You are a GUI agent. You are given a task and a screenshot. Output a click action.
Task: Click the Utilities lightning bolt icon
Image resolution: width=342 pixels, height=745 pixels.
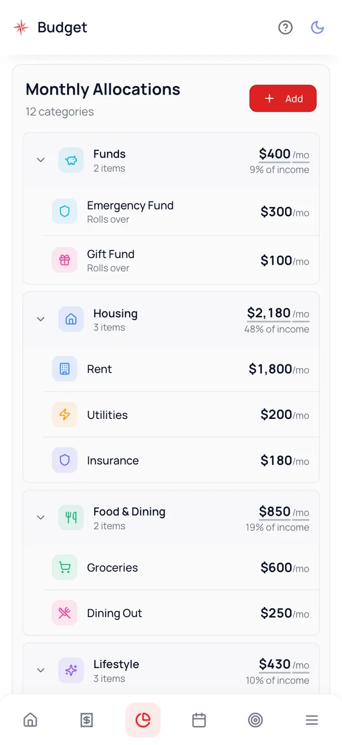[65, 415]
